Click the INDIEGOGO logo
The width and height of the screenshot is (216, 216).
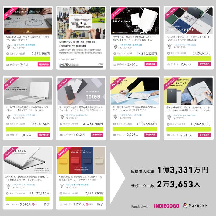pos(167,206)
